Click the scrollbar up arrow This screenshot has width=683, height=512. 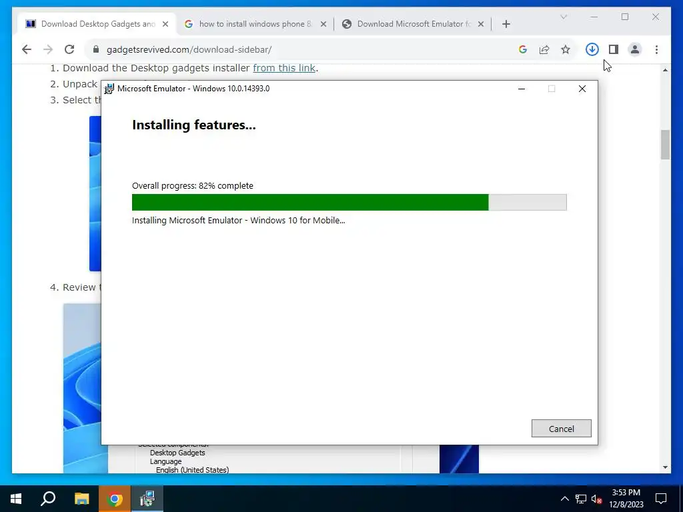pos(665,69)
